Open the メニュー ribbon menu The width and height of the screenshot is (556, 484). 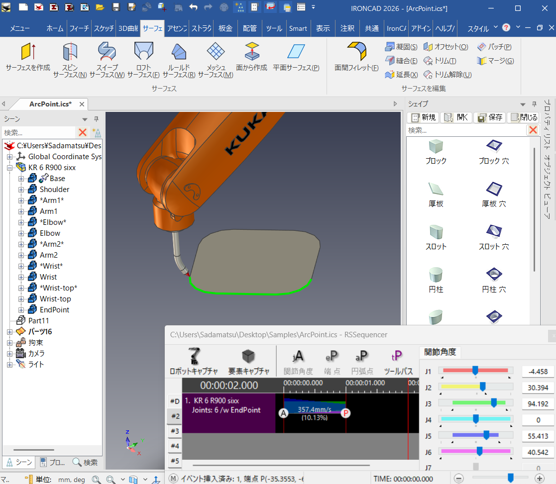tap(20, 28)
